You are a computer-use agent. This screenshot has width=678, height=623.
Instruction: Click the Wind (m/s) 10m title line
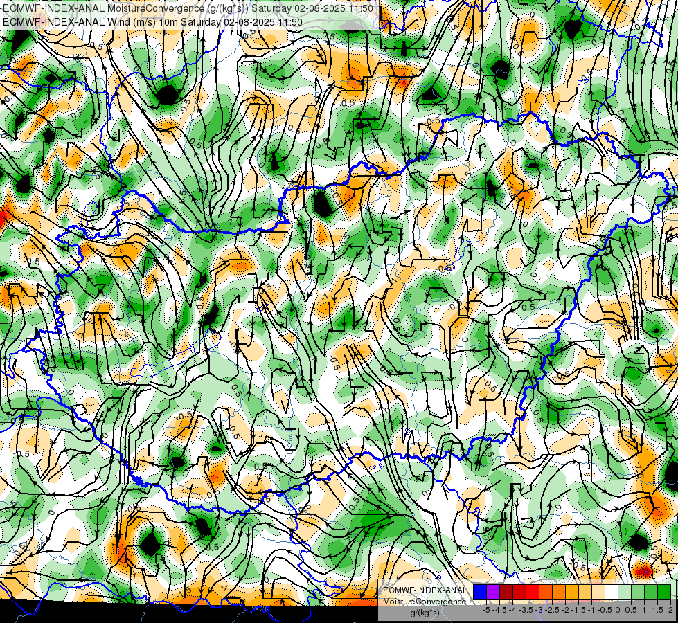click(152, 22)
